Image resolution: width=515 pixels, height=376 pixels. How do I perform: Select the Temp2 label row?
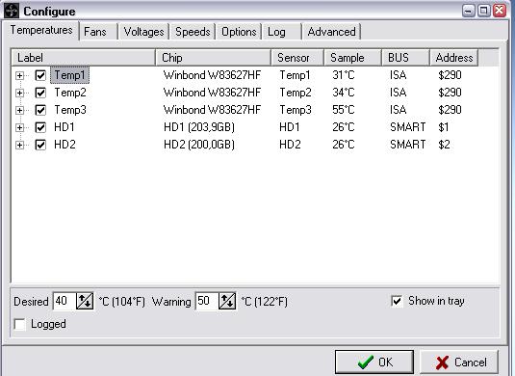click(x=70, y=93)
